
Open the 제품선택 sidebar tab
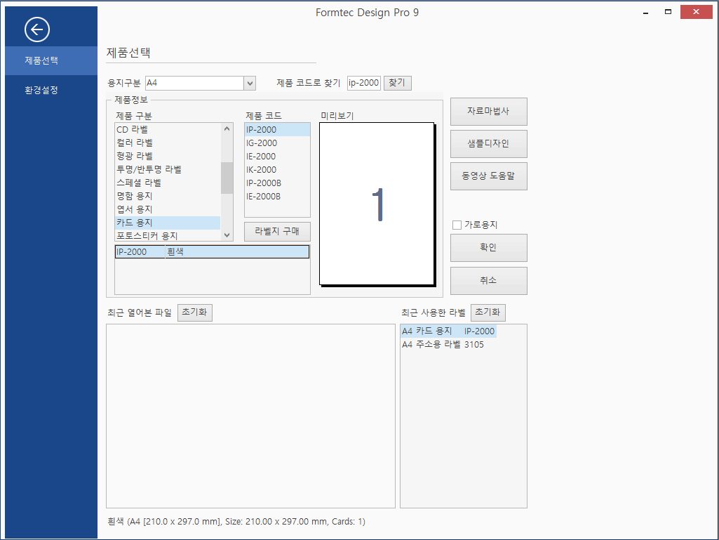[x=51, y=60]
